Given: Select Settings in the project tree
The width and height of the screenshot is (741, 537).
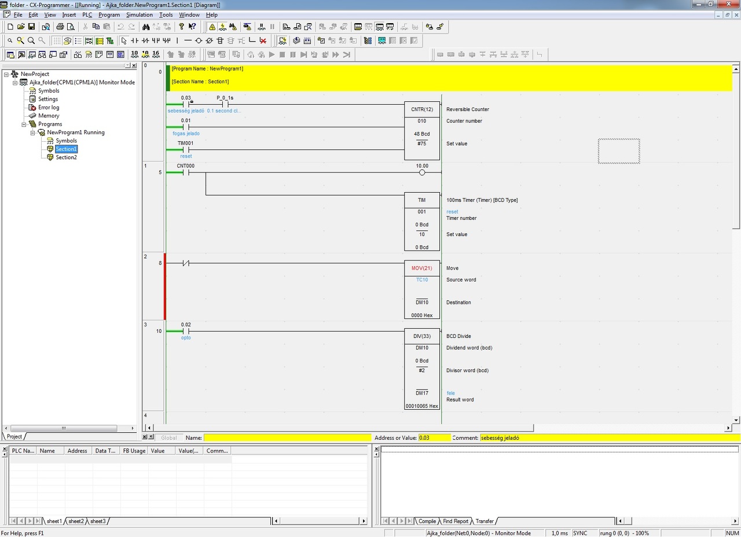Looking at the screenshot, I should (x=48, y=99).
